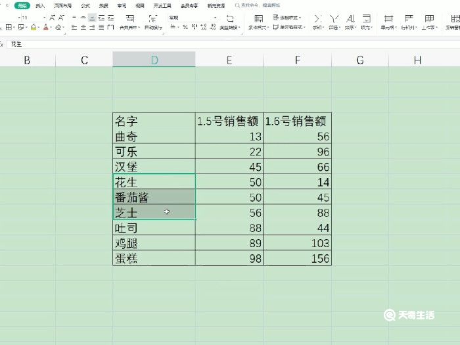Switch to the 页面布局 tab

(x=63, y=5)
